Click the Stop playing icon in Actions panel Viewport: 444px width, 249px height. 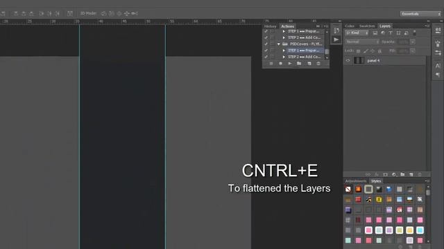[271, 64]
